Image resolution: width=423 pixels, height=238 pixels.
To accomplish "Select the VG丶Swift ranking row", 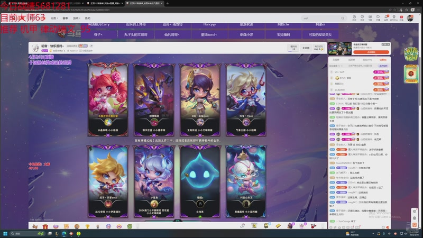I will [x=360, y=72].
